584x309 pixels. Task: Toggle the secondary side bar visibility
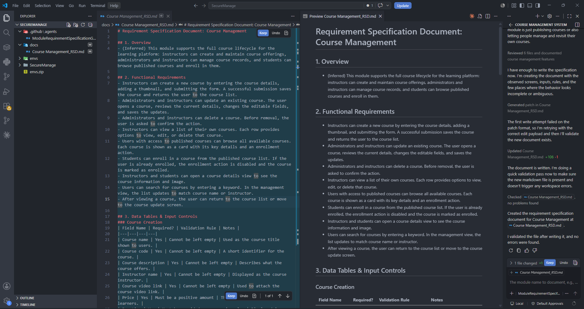point(538,5)
